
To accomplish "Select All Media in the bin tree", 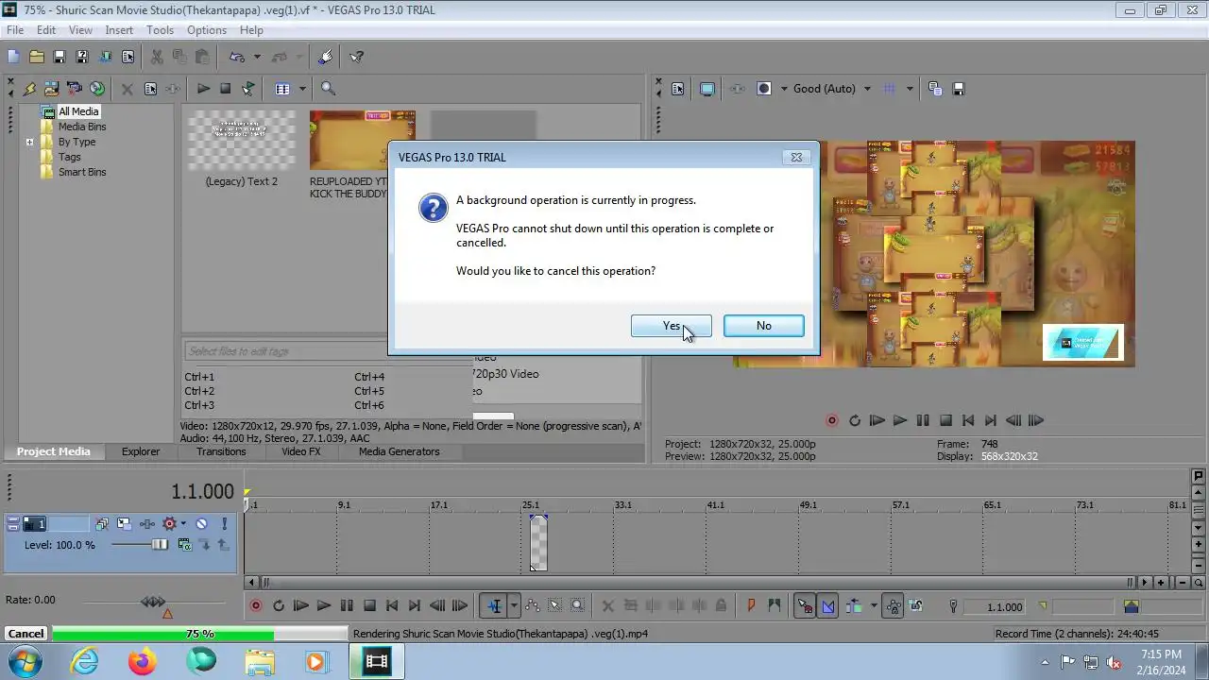I will 78,111.
